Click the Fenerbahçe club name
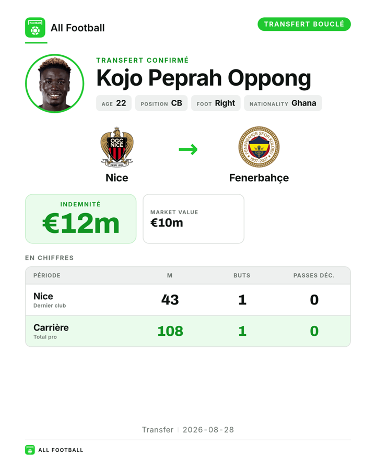 (259, 178)
